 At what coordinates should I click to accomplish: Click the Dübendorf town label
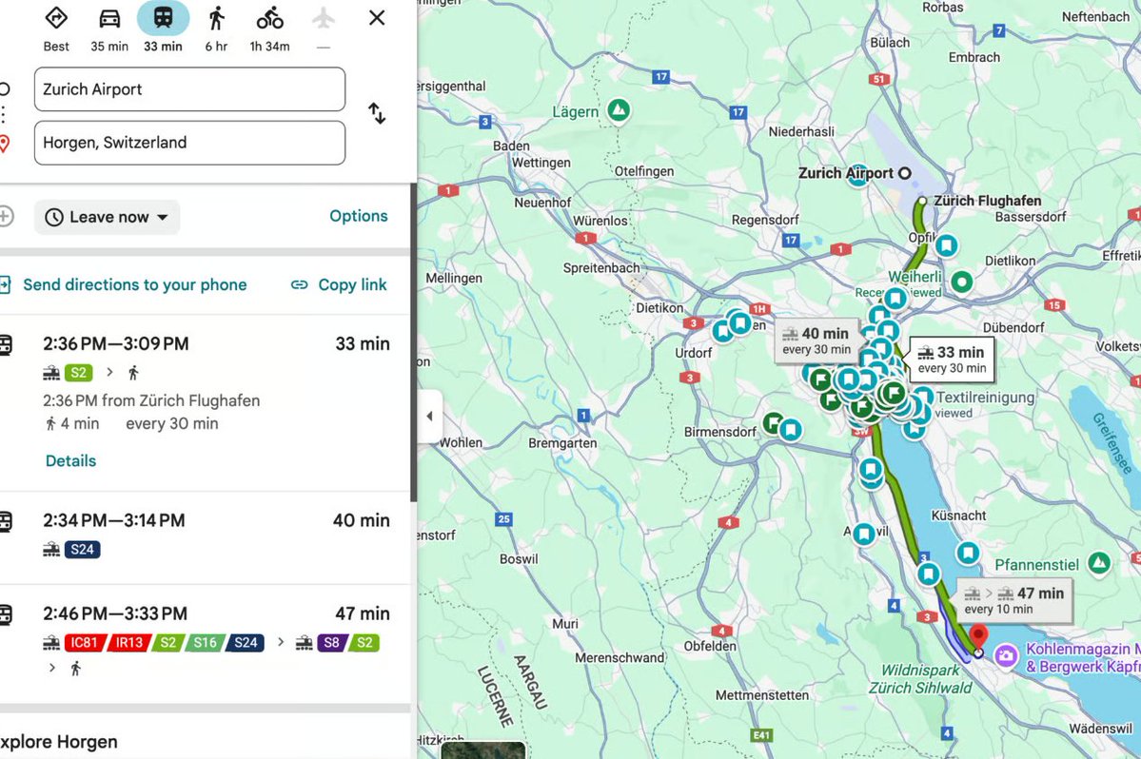[x=1013, y=328]
